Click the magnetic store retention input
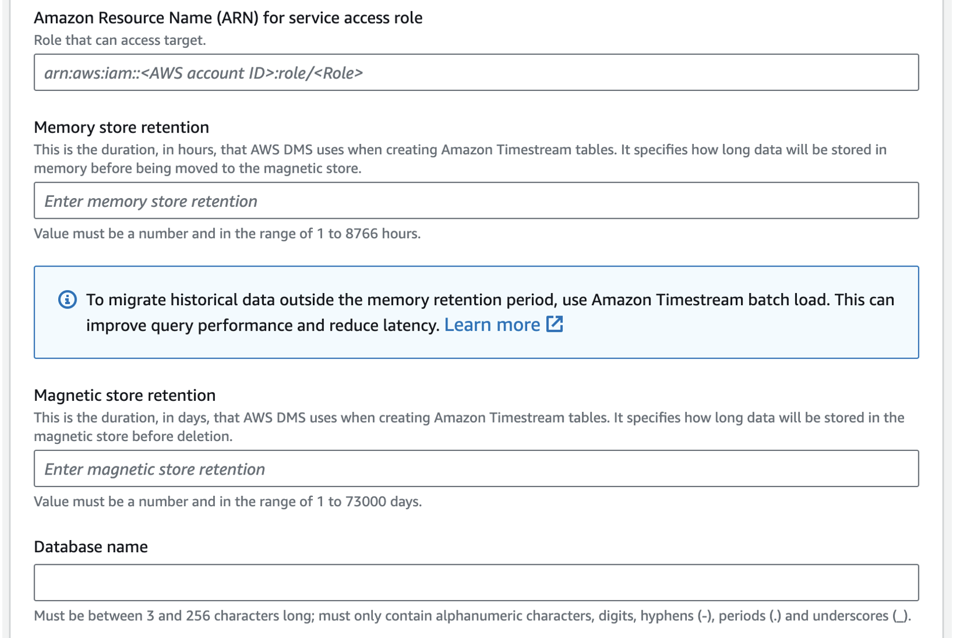 pyautogui.click(x=476, y=469)
